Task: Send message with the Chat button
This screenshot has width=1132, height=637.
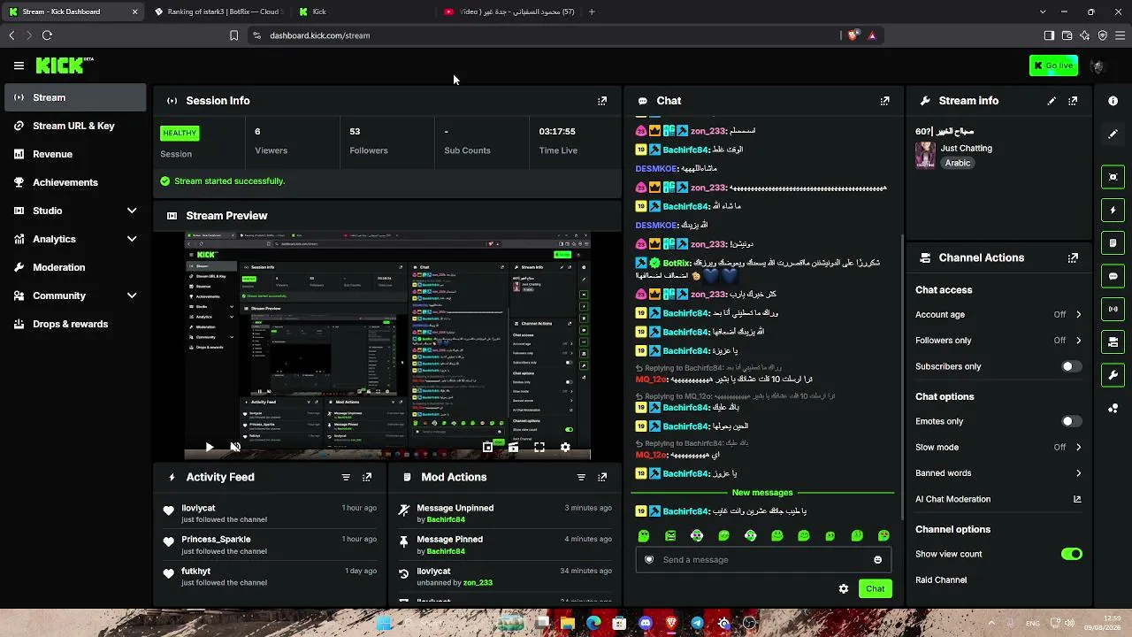Action: click(875, 589)
